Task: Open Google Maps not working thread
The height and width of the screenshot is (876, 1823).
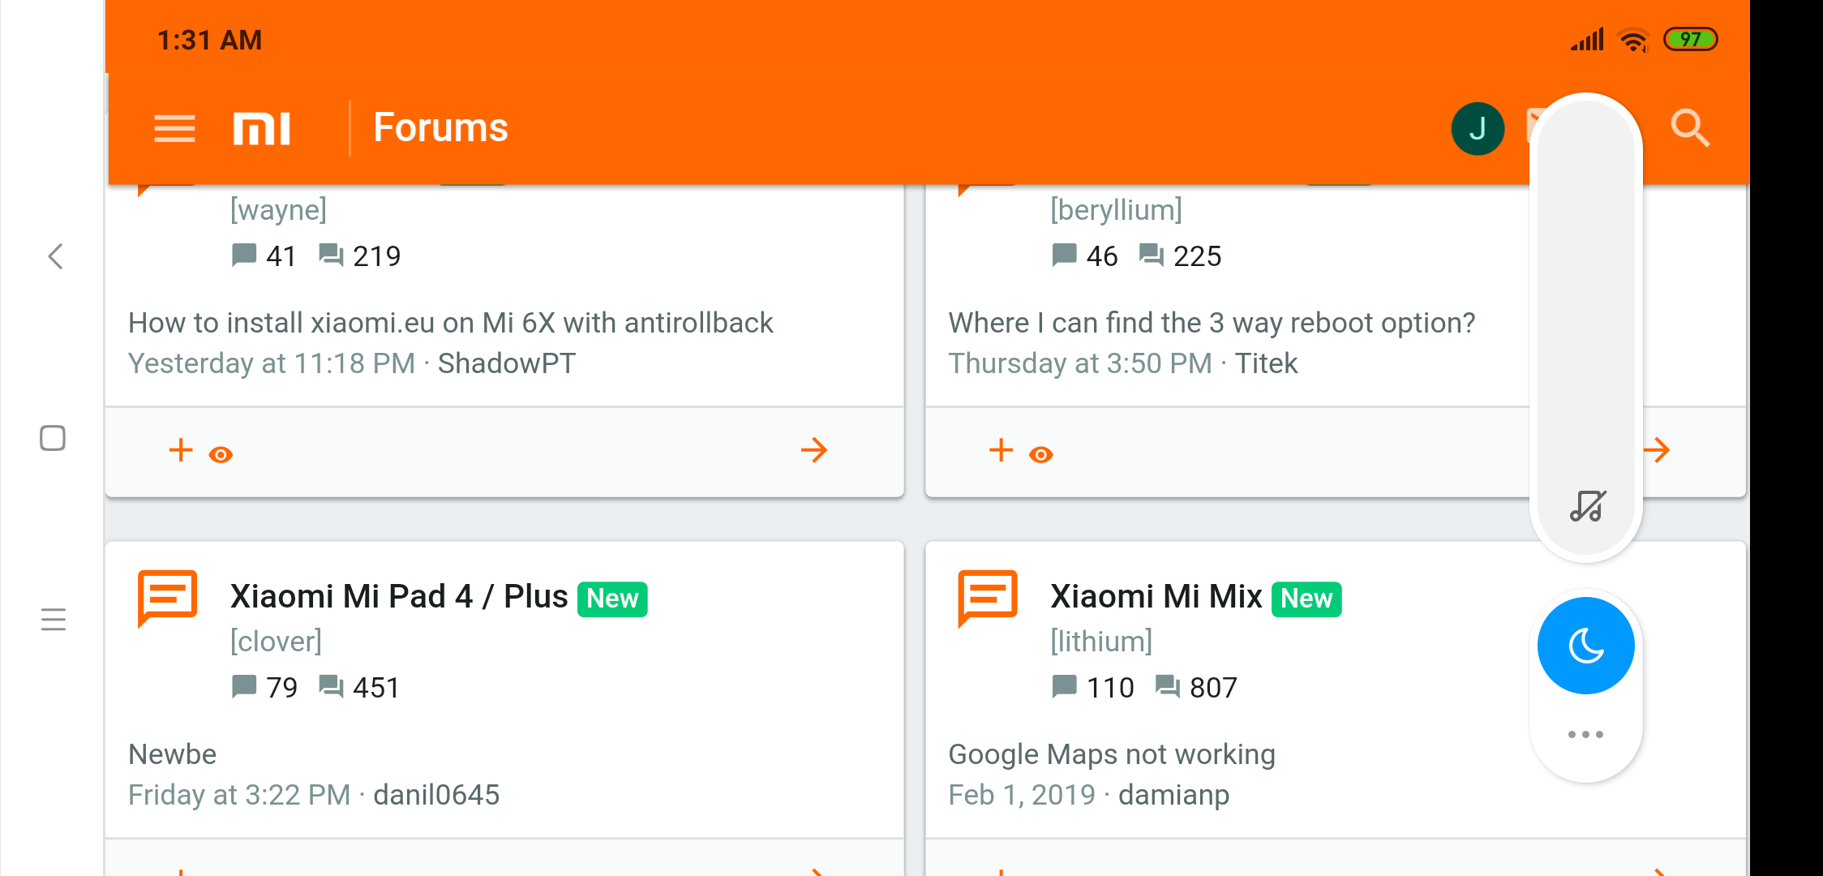Action: click(x=1112, y=754)
